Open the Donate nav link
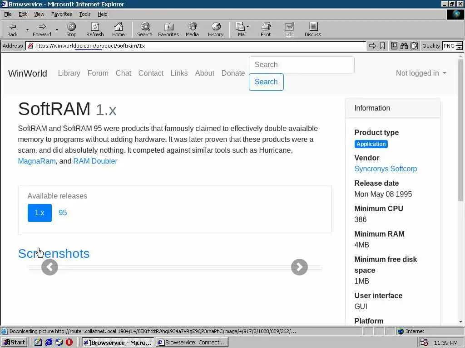Viewport: 465px width, 348px height. [x=233, y=73]
